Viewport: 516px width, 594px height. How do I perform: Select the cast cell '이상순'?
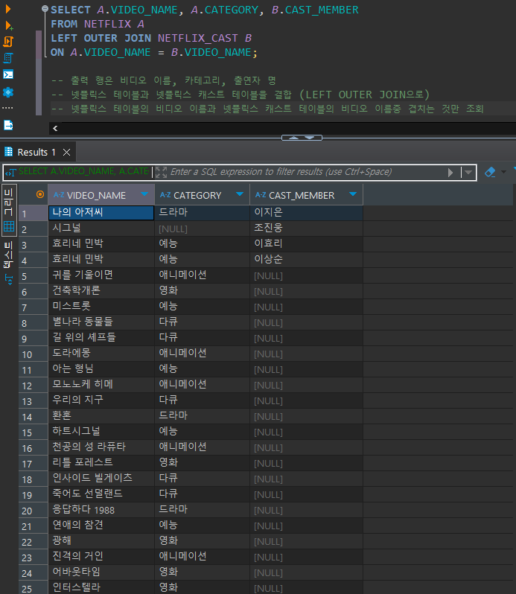pyautogui.click(x=307, y=260)
